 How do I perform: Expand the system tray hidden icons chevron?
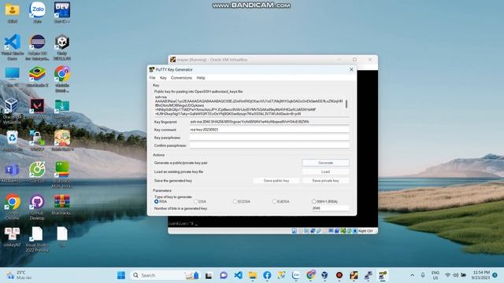tap(412, 275)
